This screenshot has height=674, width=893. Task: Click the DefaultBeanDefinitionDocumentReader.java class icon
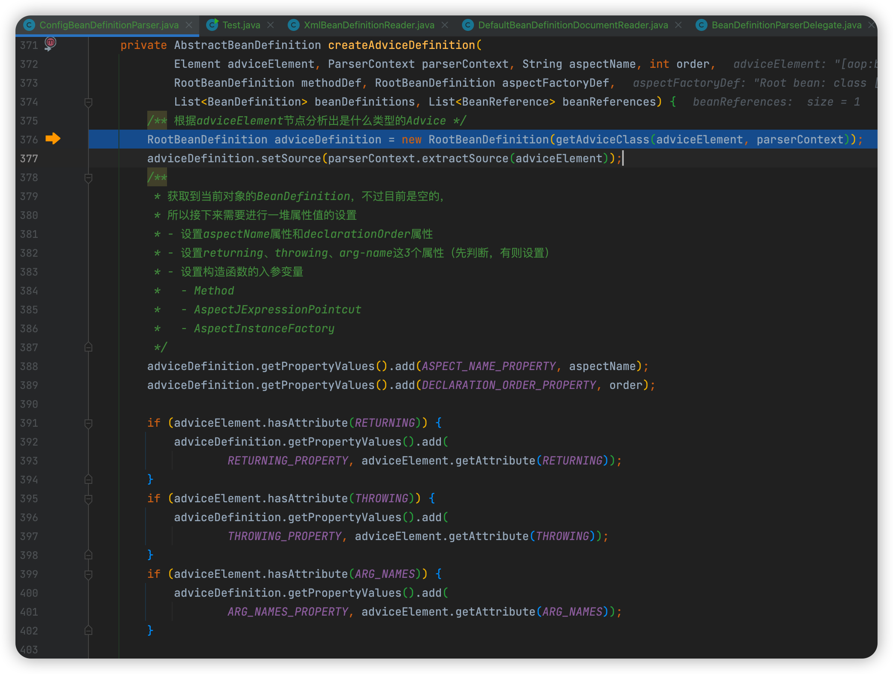click(x=468, y=25)
